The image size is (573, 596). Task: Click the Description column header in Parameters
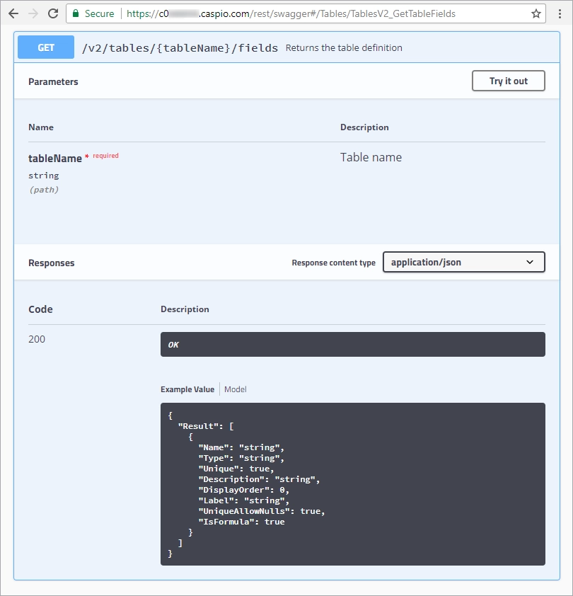[364, 127]
